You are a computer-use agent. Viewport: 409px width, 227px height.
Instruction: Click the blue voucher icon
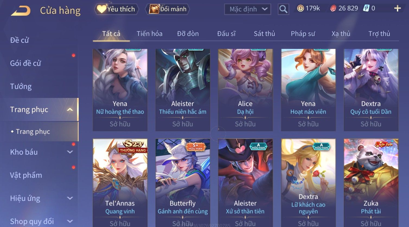pos(366,8)
